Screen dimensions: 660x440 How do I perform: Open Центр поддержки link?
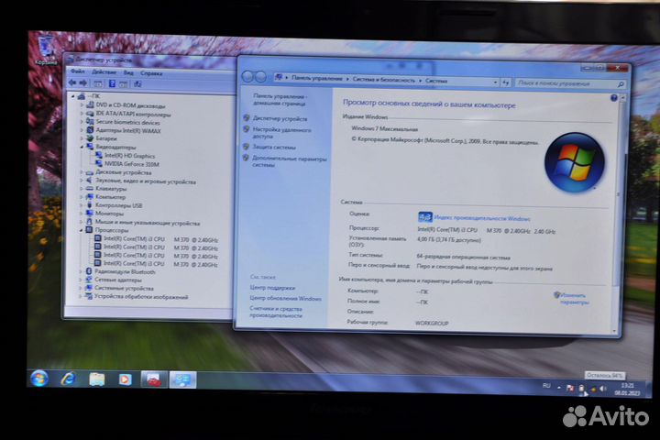(x=272, y=288)
